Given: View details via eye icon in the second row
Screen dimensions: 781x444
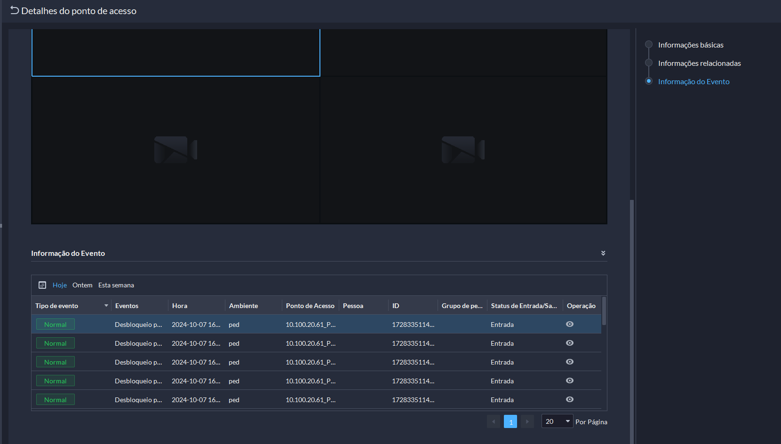Looking at the screenshot, I should pyautogui.click(x=569, y=343).
